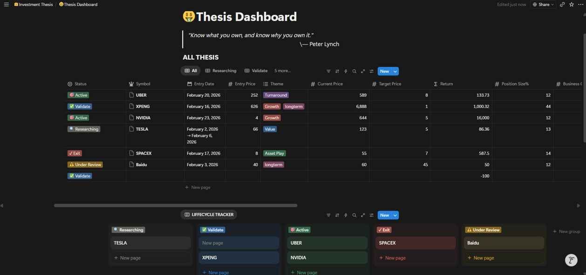The height and width of the screenshot is (275, 586).
Task: Open the Share dropdown
Action: [x=543, y=5]
